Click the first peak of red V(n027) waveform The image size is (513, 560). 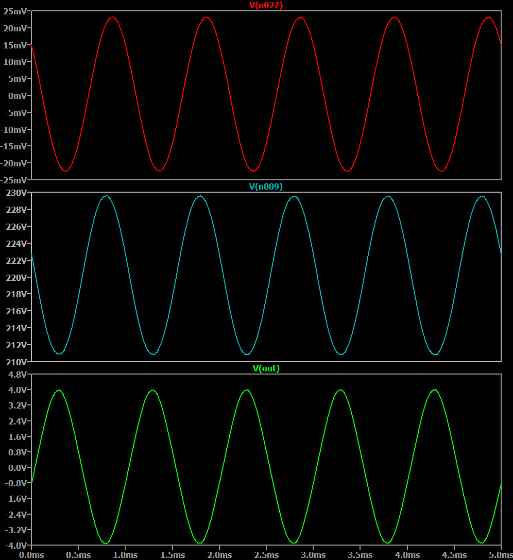[112, 17]
